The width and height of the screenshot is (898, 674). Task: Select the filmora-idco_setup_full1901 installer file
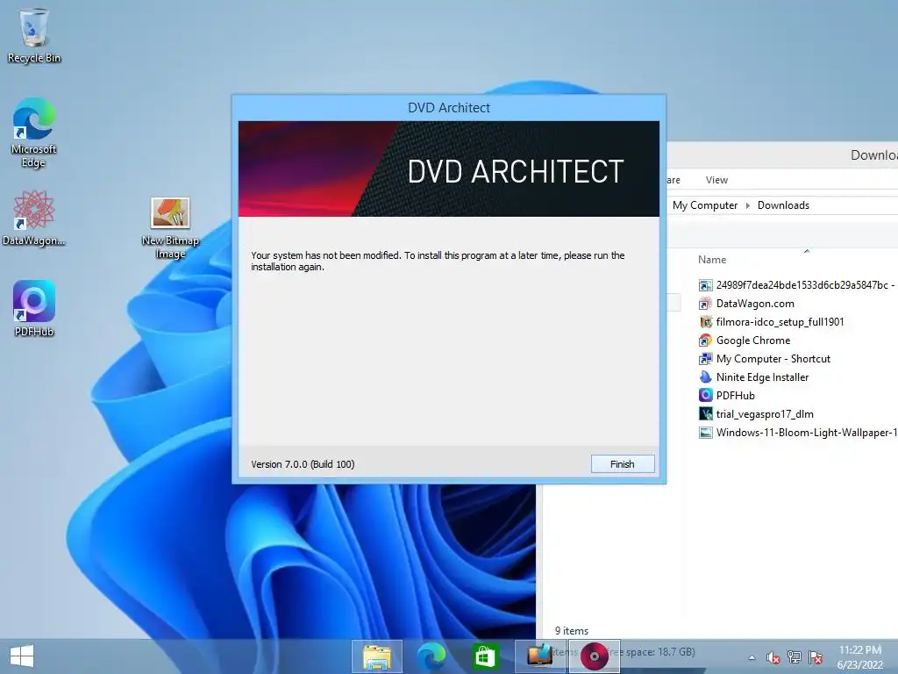[x=771, y=321]
